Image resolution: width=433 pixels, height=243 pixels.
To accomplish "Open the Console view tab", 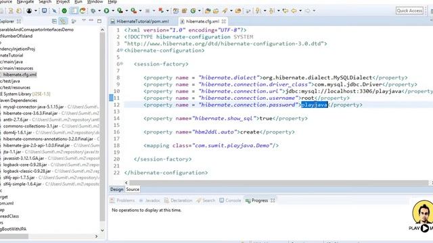I will 230,200.
